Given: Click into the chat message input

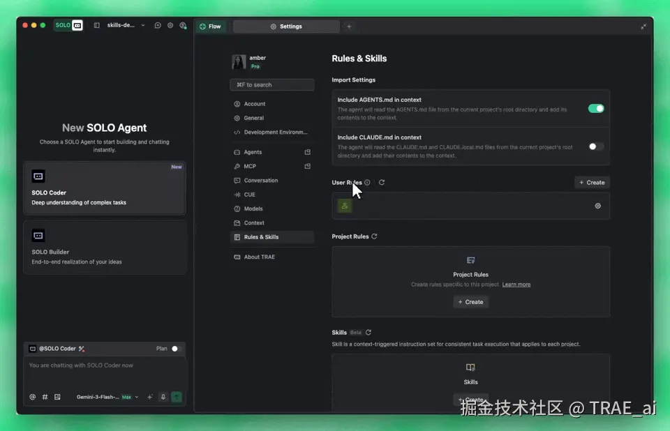Looking at the screenshot, I should [105, 373].
